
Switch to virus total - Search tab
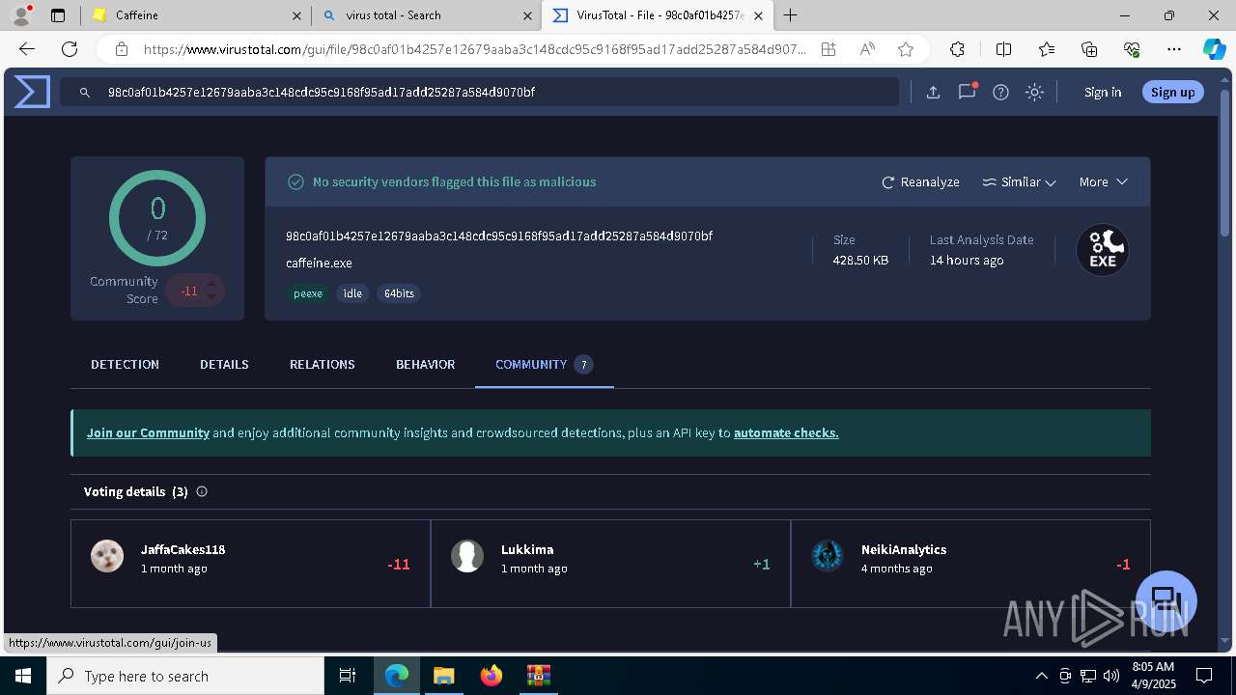(x=426, y=15)
